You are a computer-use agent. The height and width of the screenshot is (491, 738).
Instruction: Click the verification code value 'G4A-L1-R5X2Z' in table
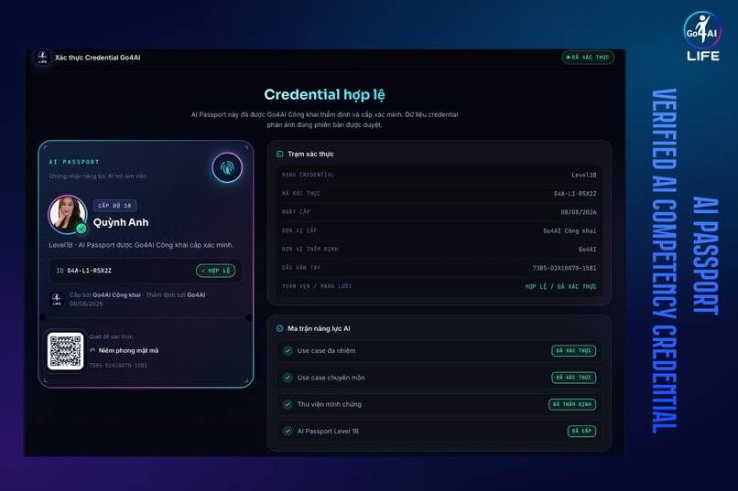[575, 194]
